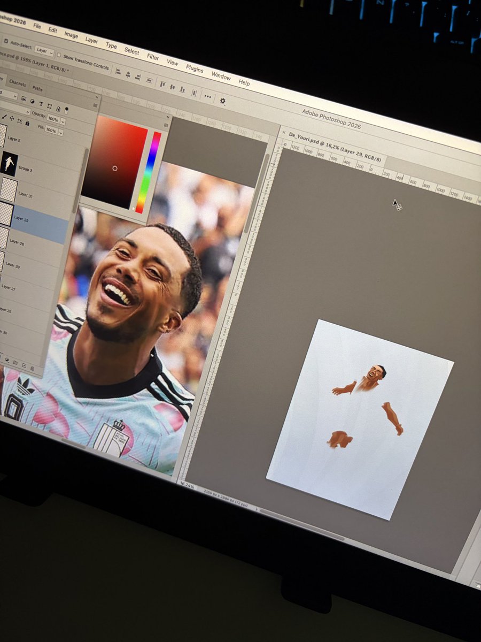This screenshot has width=481, height=642.
Task: Click Align vertical centers icon
Action: click(172, 87)
